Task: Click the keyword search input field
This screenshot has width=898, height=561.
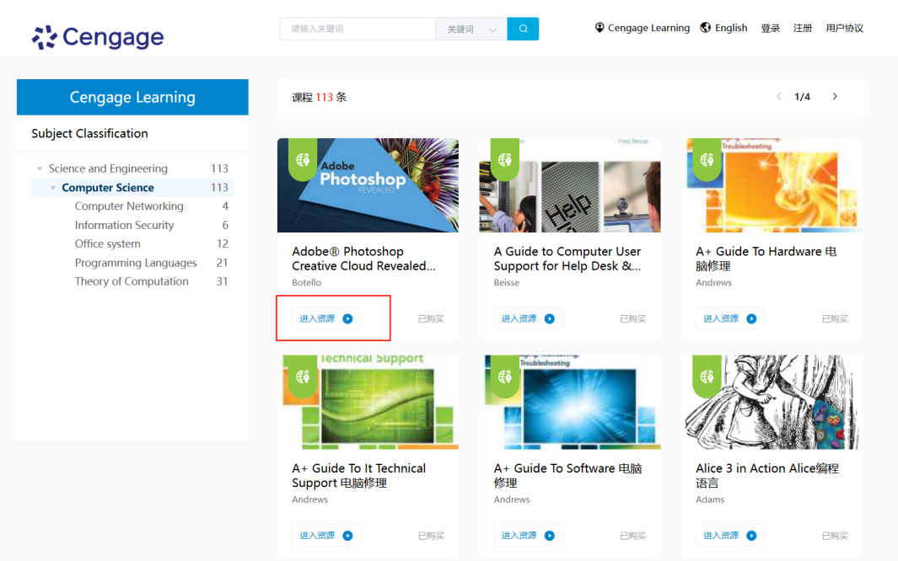Action: coord(358,29)
